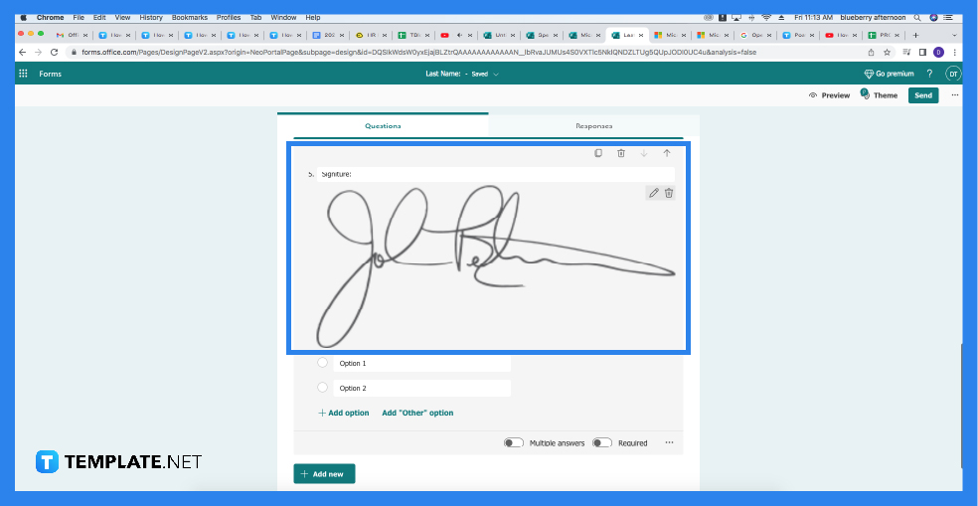The image size is (978, 506).
Task: Select the Option 1 radio button
Action: [322, 363]
